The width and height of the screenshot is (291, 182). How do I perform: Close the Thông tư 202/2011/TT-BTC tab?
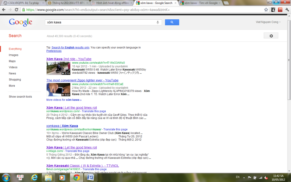click(87, 3)
